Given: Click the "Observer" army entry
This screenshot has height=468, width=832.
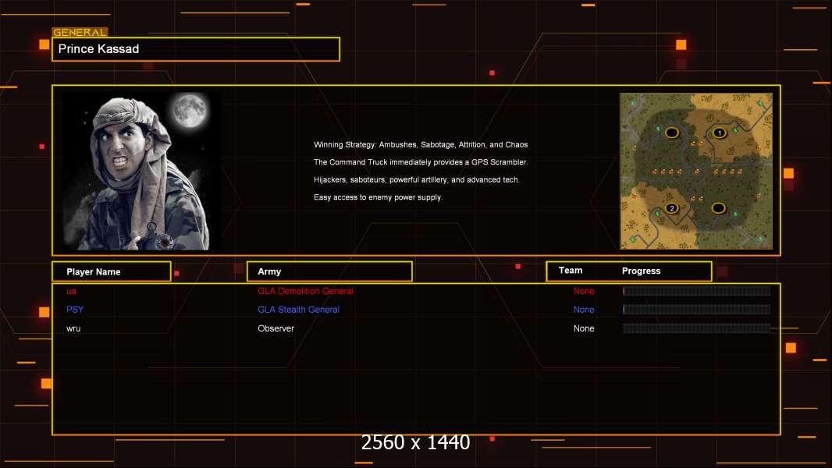Looking at the screenshot, I should (276, 328).
